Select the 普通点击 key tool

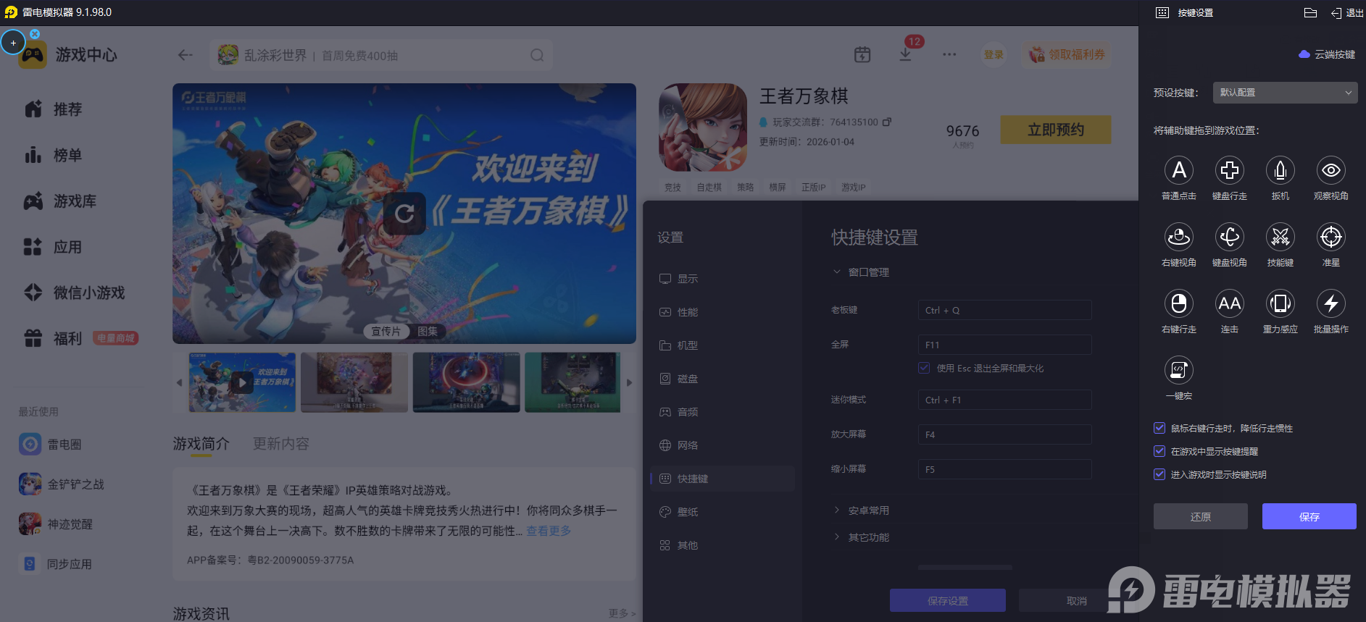click(x=1179, y=170)
